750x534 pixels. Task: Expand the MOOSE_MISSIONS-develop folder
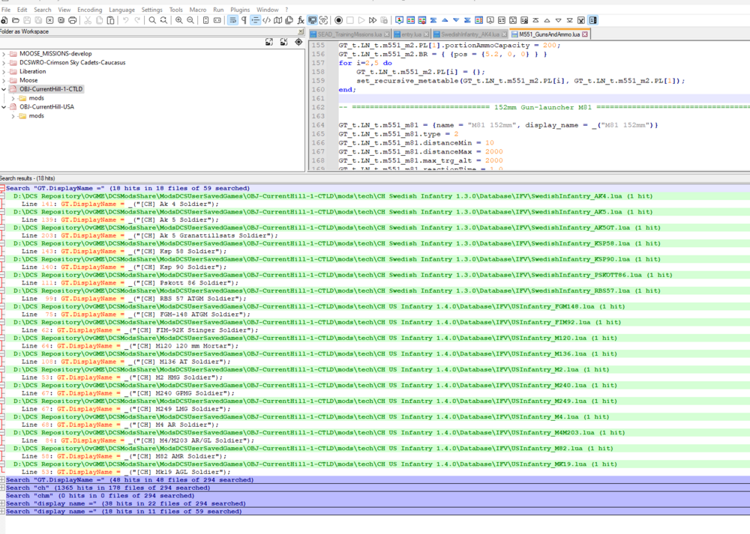(x=4, y=55)
